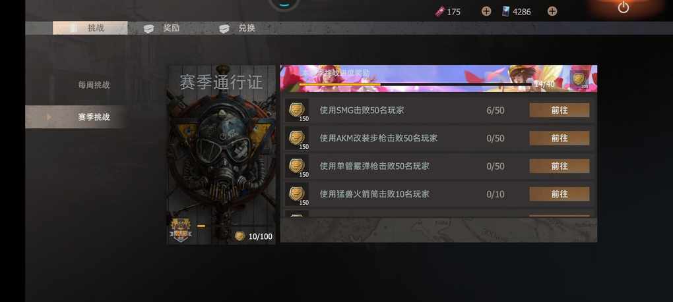
Task: Click 前往 for the SMG challenge
Action: 560,110
